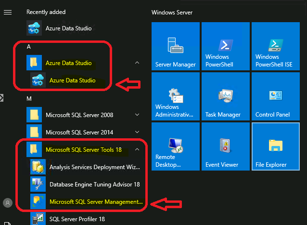Viewport: 307px width, 225px height.
Task: Open Microsoft SQL Server 2008 folder icon
Action: pos(34,115)
